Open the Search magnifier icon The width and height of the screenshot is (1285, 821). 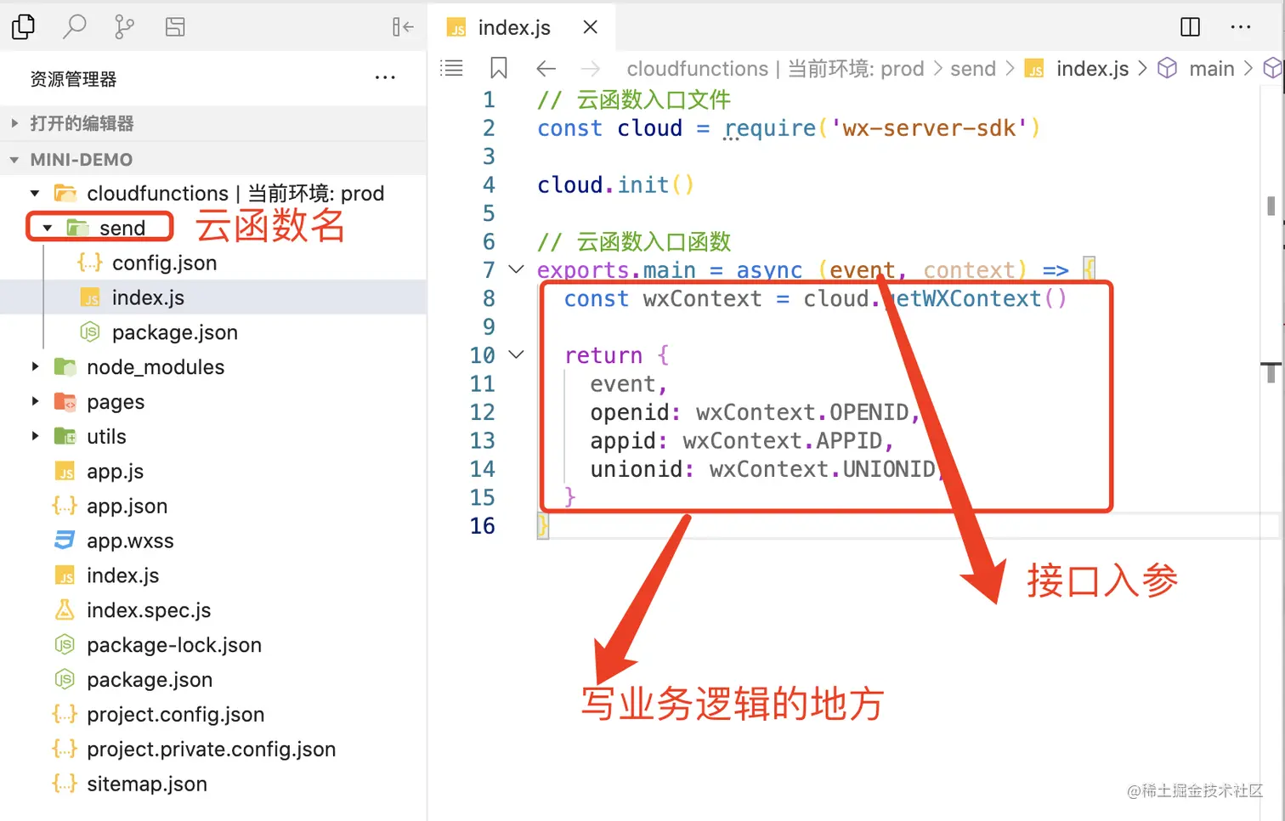(x=75, y=27)
